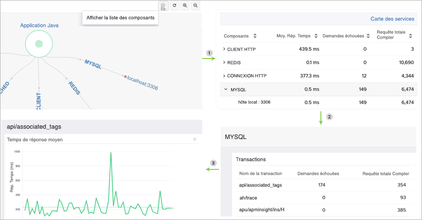Collapse the MYSQL component row

click(x=226, y=89)
